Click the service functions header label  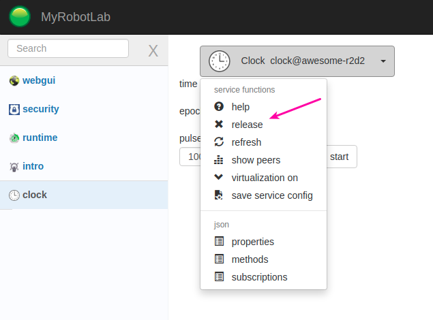(x=244, y=90)
